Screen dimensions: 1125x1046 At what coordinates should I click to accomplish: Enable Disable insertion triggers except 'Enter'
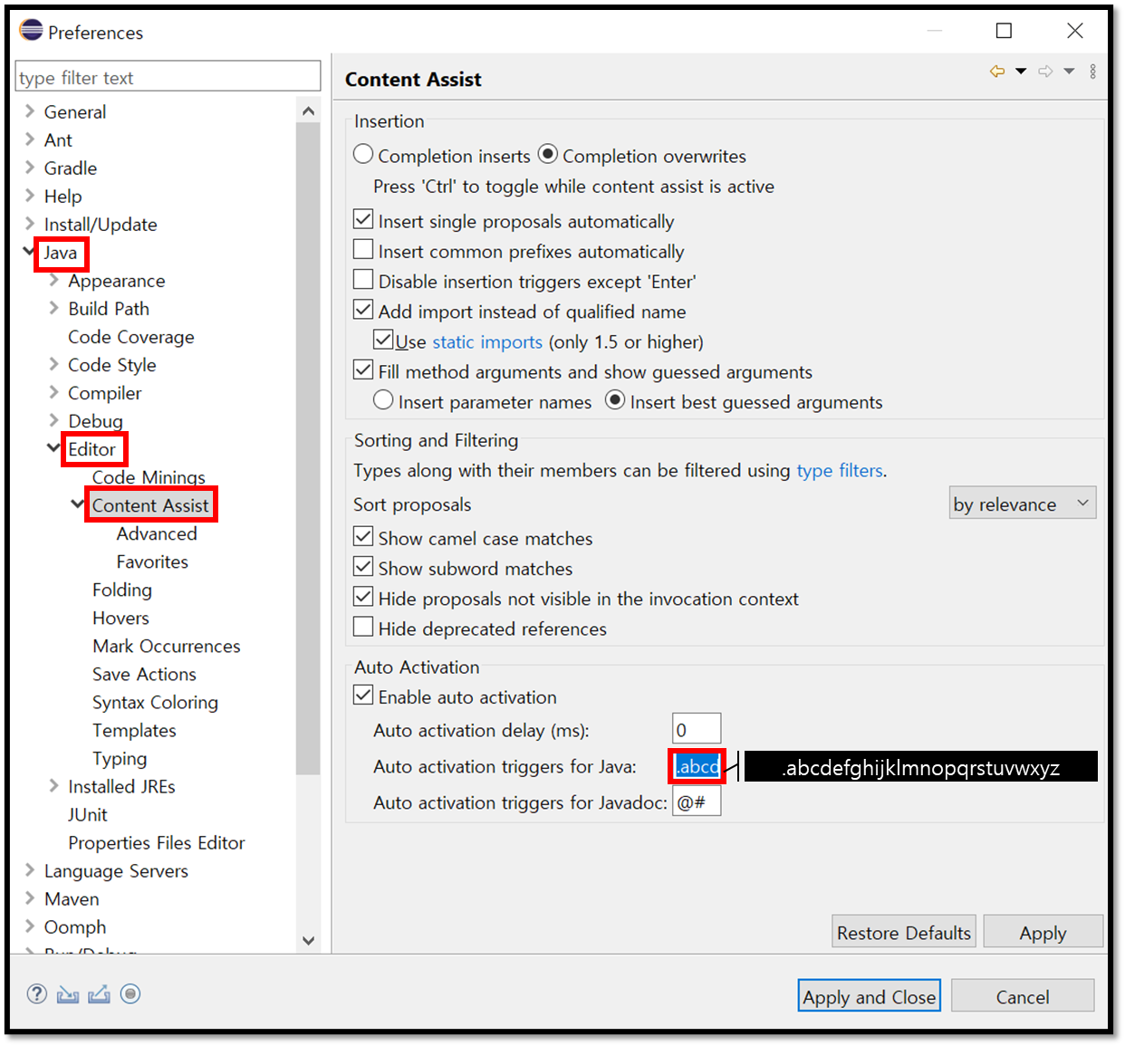pyautogui.click(x=363, y=279)
